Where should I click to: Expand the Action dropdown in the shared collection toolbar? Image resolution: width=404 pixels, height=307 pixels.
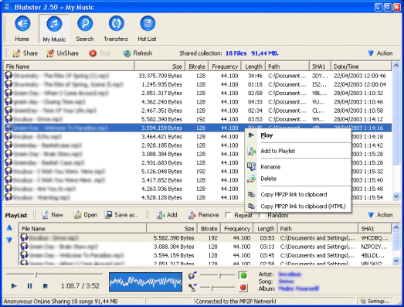(x=380, y=53)
